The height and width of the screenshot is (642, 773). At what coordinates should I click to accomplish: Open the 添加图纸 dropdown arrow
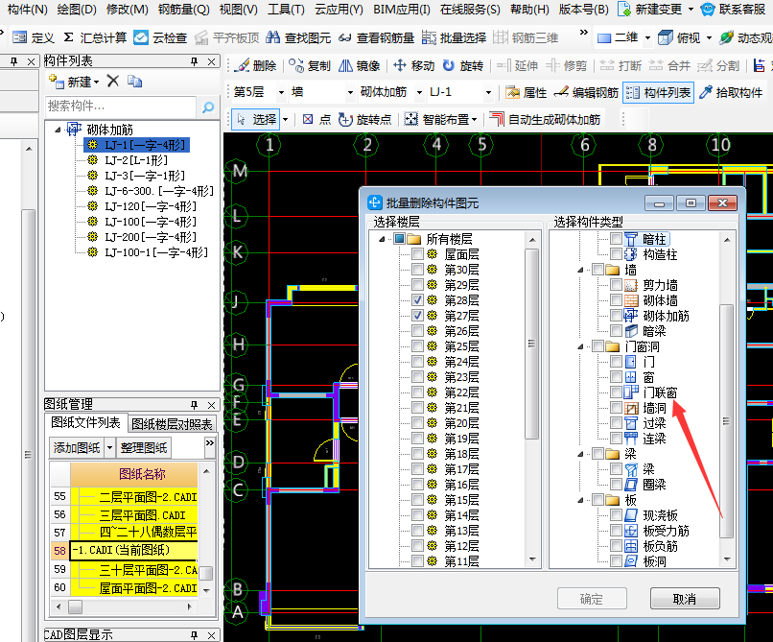click(x=109, y=447)
